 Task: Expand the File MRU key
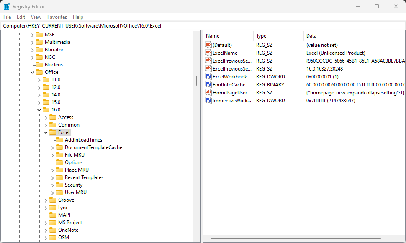point(53,155)
